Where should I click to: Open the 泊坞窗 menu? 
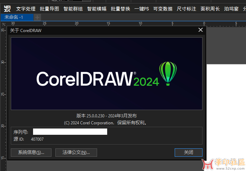(x=231, y=9)
